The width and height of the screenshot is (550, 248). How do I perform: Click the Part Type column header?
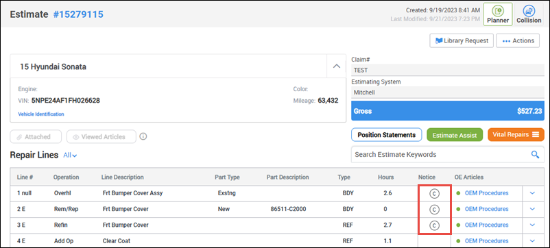coord(227,177)
